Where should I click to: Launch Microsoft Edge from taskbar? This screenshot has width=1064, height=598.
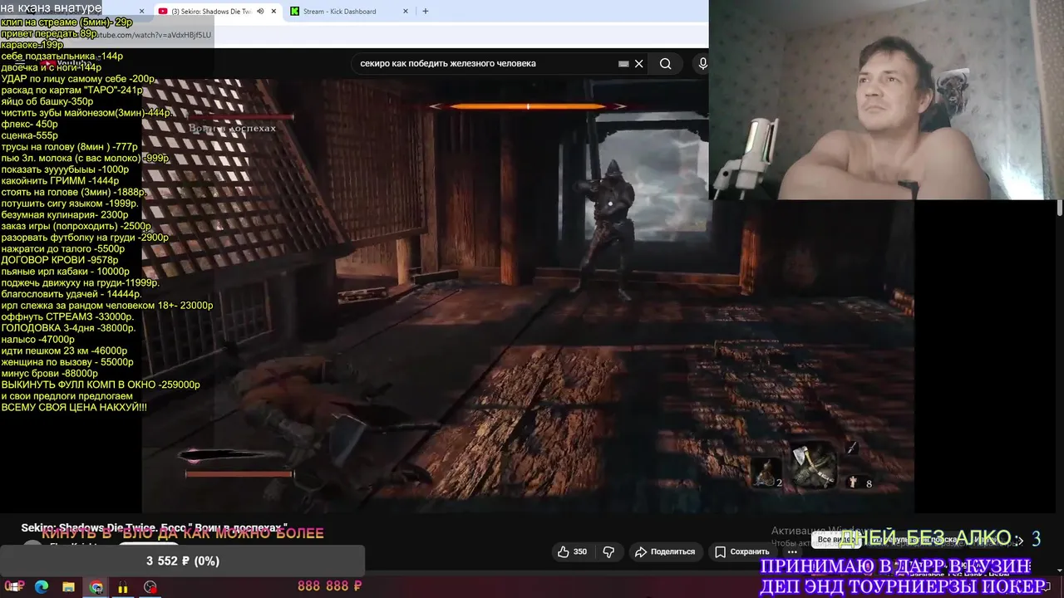(42, 587)
